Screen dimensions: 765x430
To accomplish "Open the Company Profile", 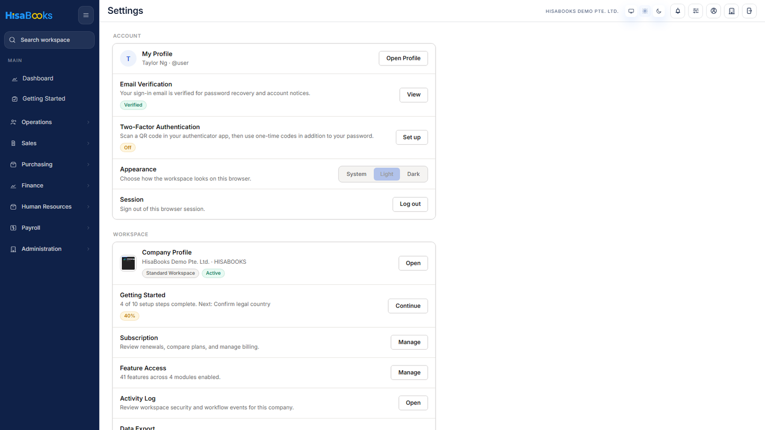I will coord(413,263).
